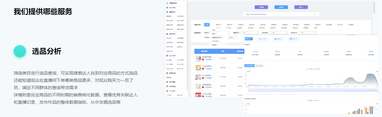
Task: Click product thumbnail in ¥179.00 row
Action: click(198, 77)
